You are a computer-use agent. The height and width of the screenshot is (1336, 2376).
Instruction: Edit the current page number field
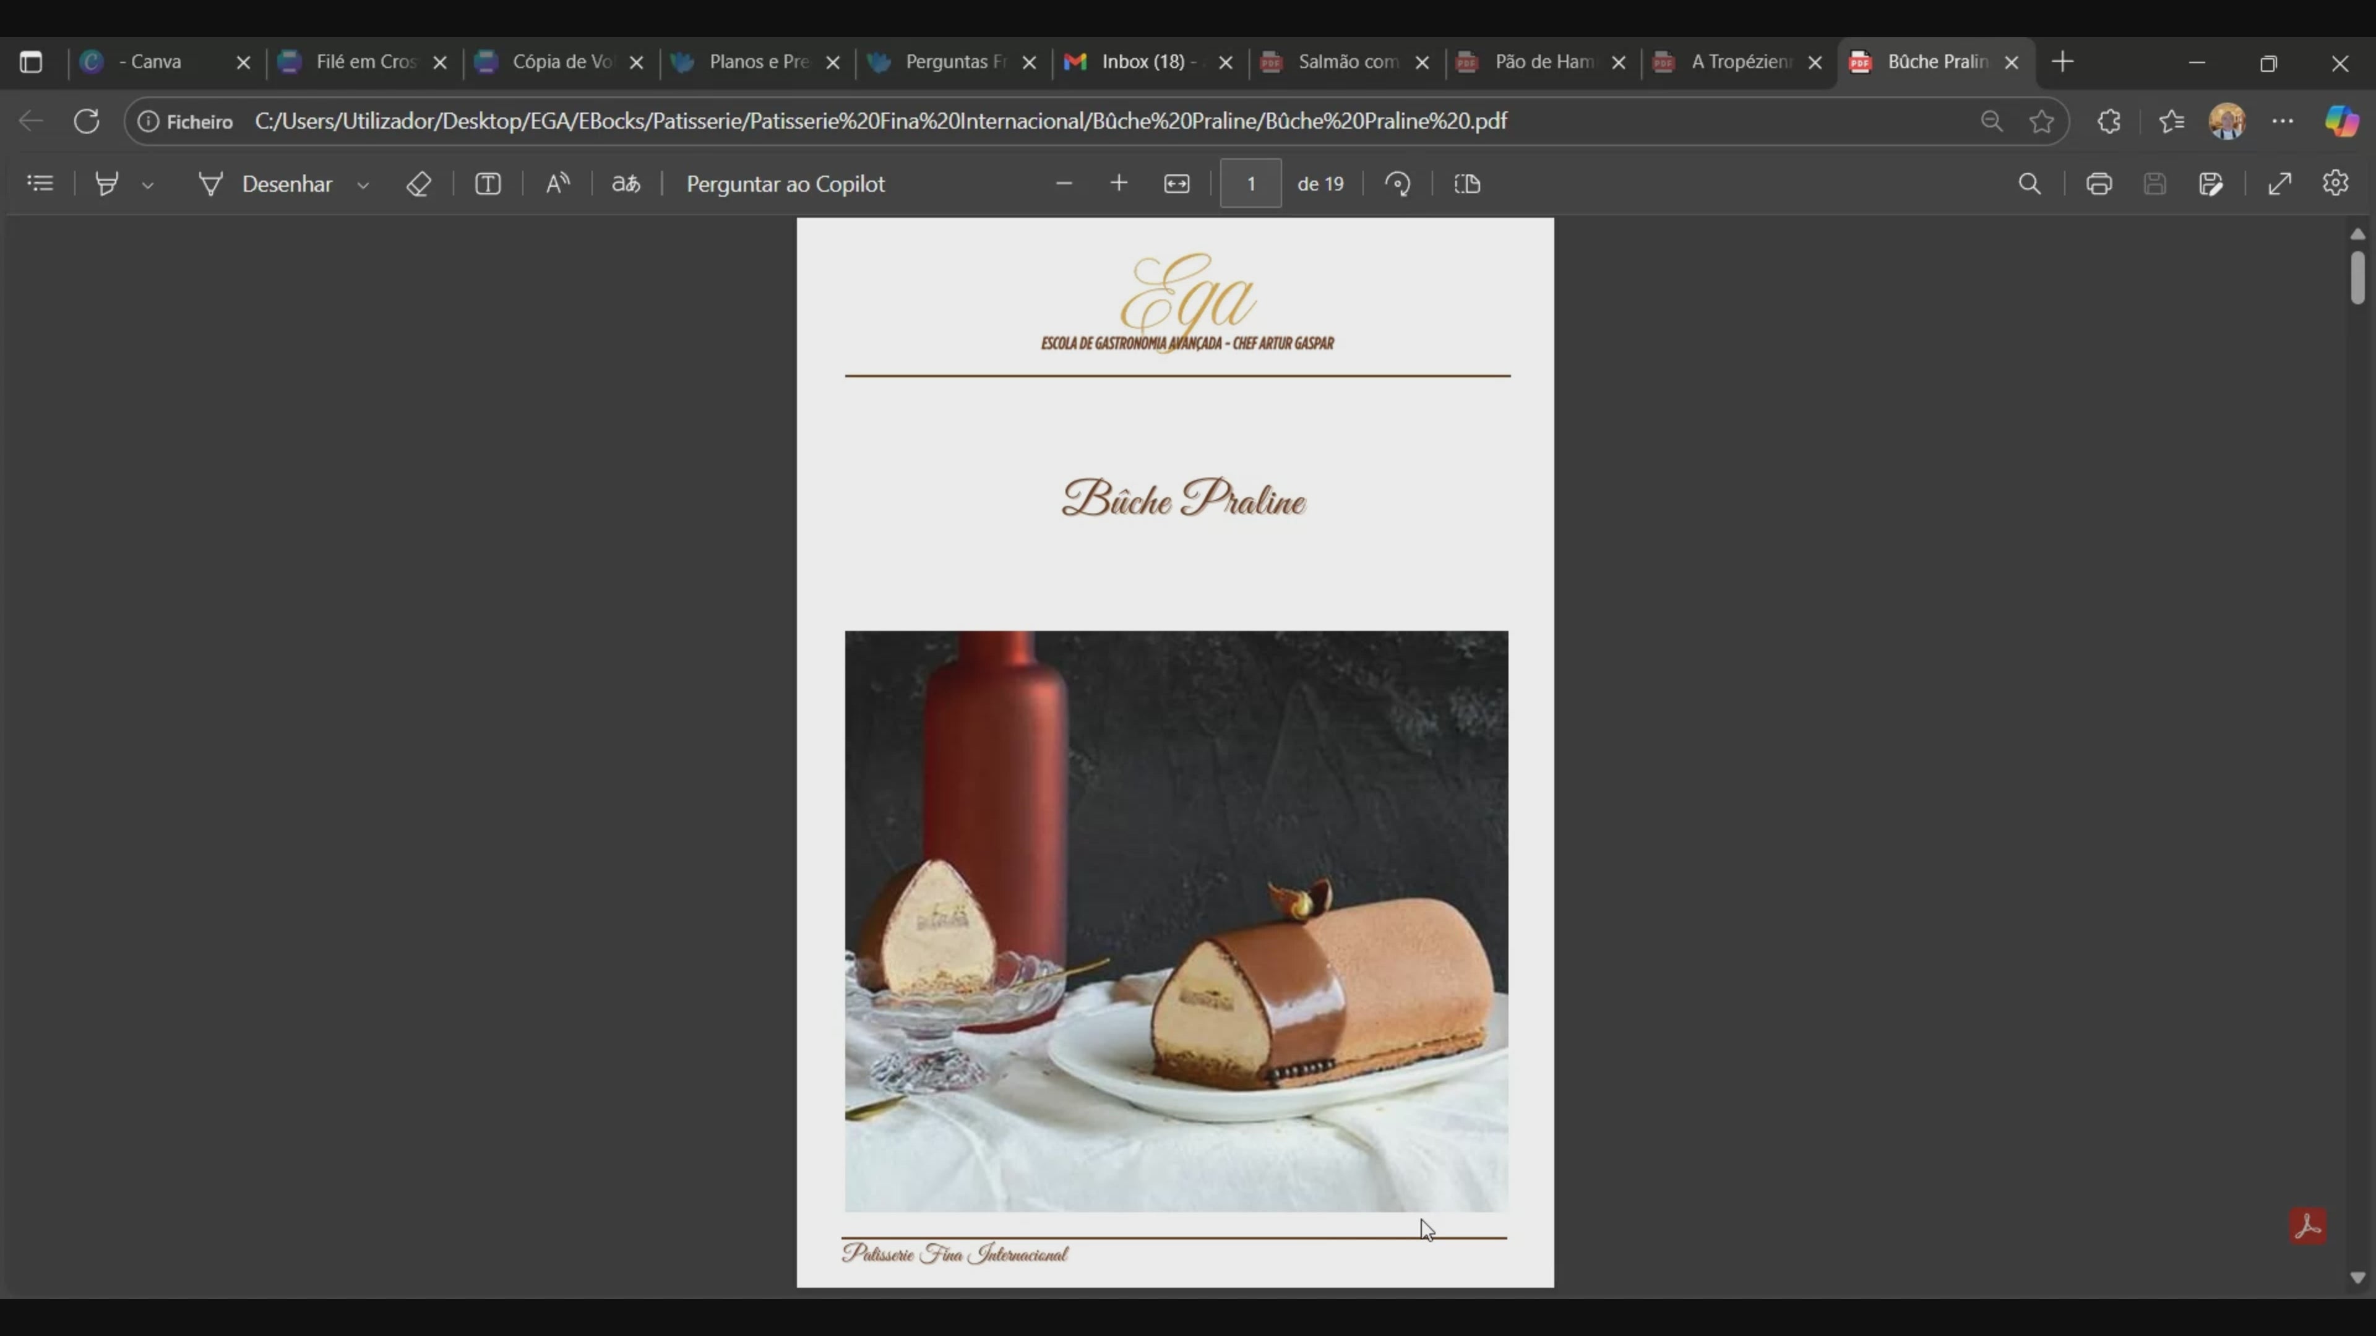(1250, 182)
